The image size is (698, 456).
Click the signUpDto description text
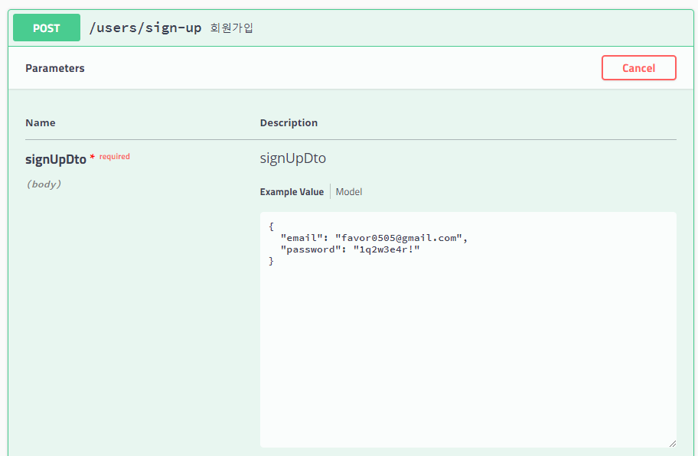(x=293, y=158)
